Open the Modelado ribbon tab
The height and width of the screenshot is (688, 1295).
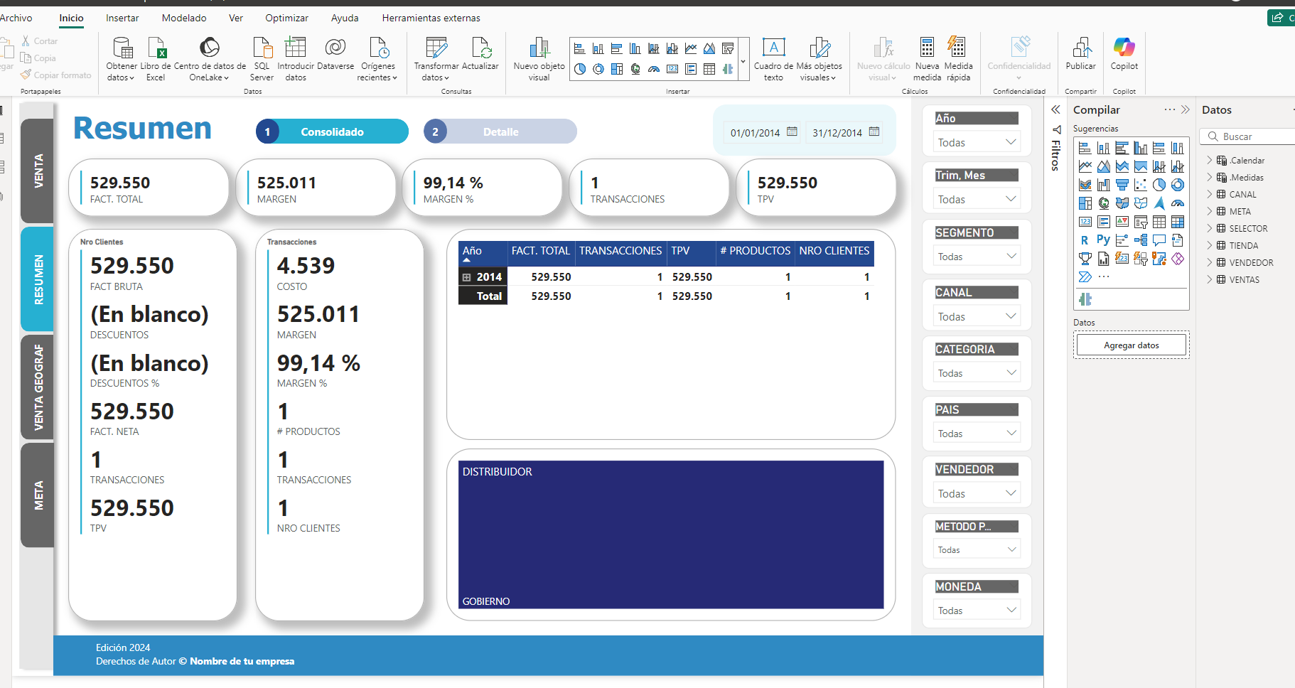[184, 18]
